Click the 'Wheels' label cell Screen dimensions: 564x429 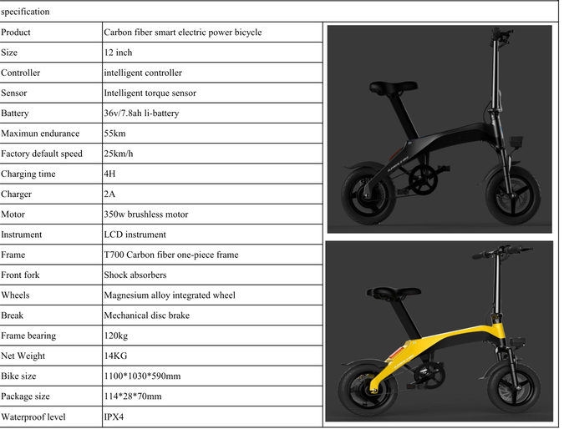tap(51, 295)
